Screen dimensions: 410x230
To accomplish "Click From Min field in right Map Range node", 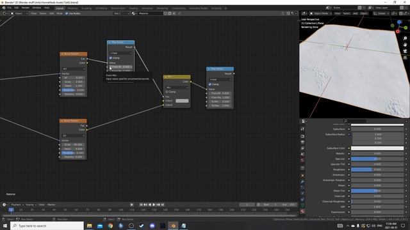I will 220,93.
